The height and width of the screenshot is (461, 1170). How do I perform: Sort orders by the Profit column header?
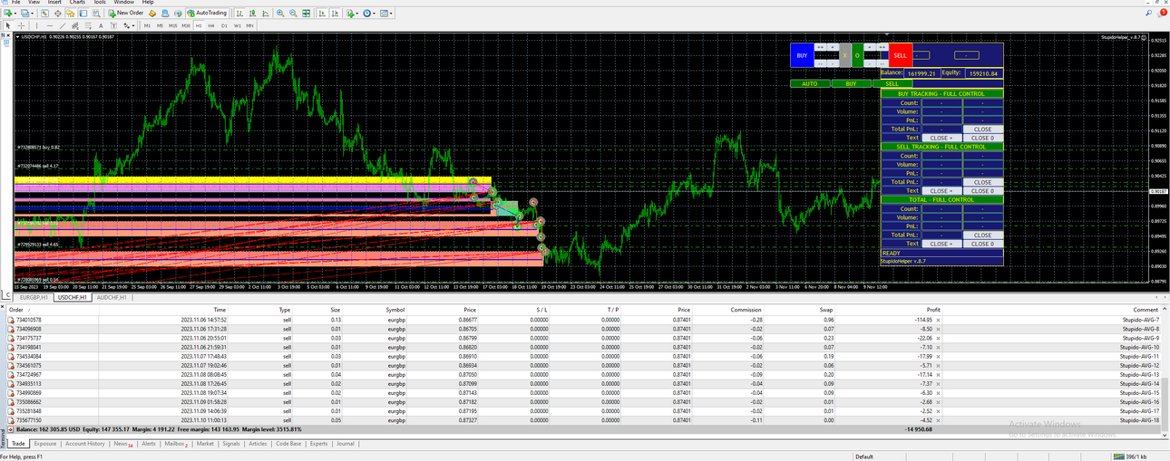pyautogui.click(x=933, y=310)
